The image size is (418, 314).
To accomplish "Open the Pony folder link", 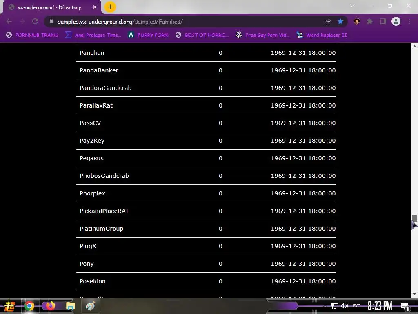I will [87, 264].
